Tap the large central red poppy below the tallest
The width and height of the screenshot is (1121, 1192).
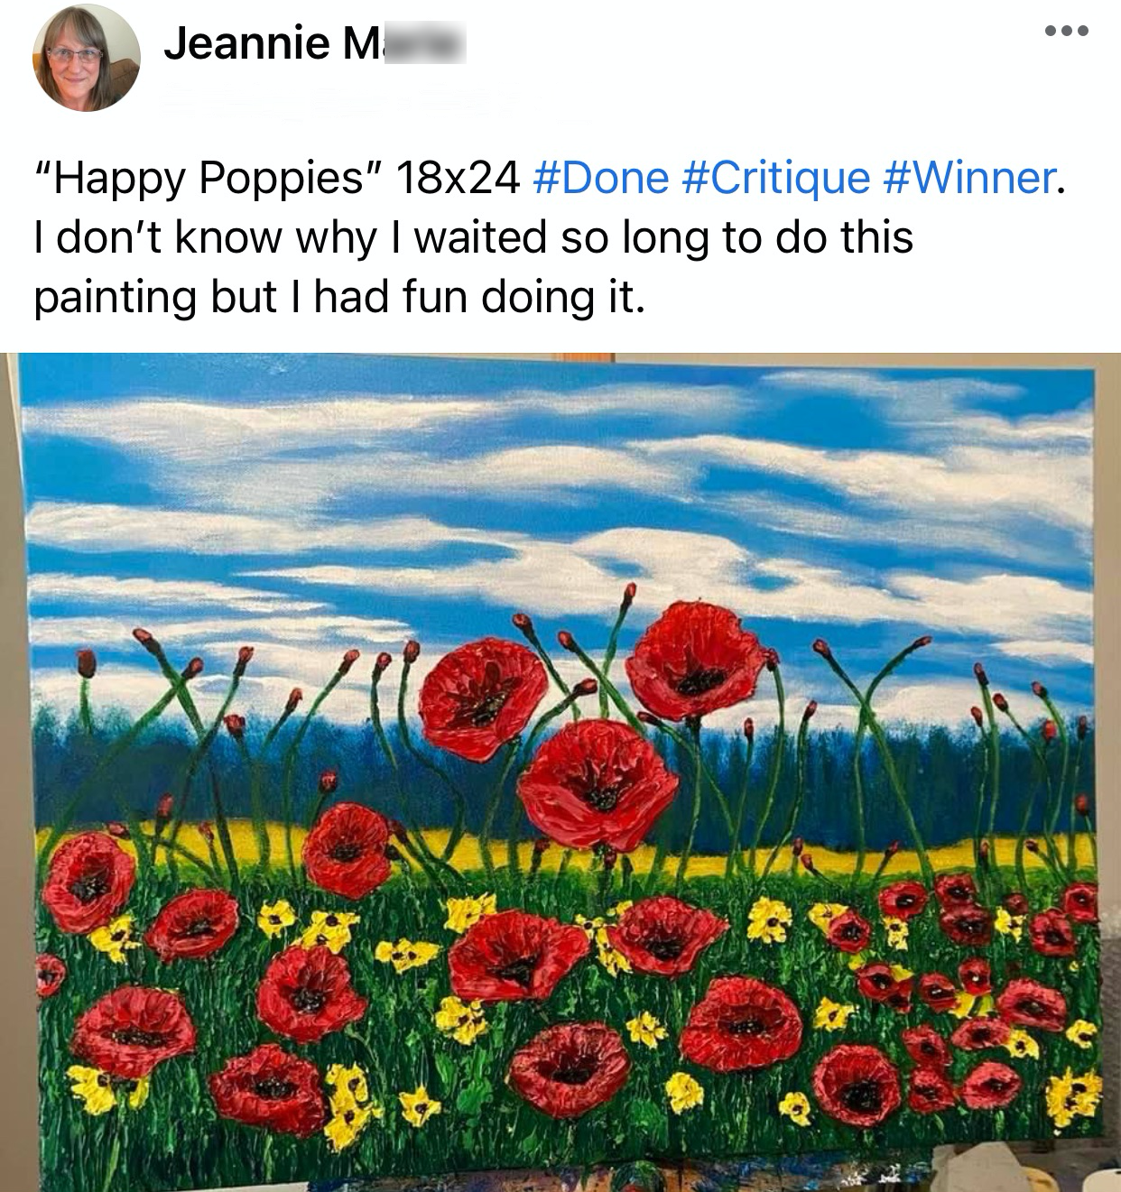[598, 783]
